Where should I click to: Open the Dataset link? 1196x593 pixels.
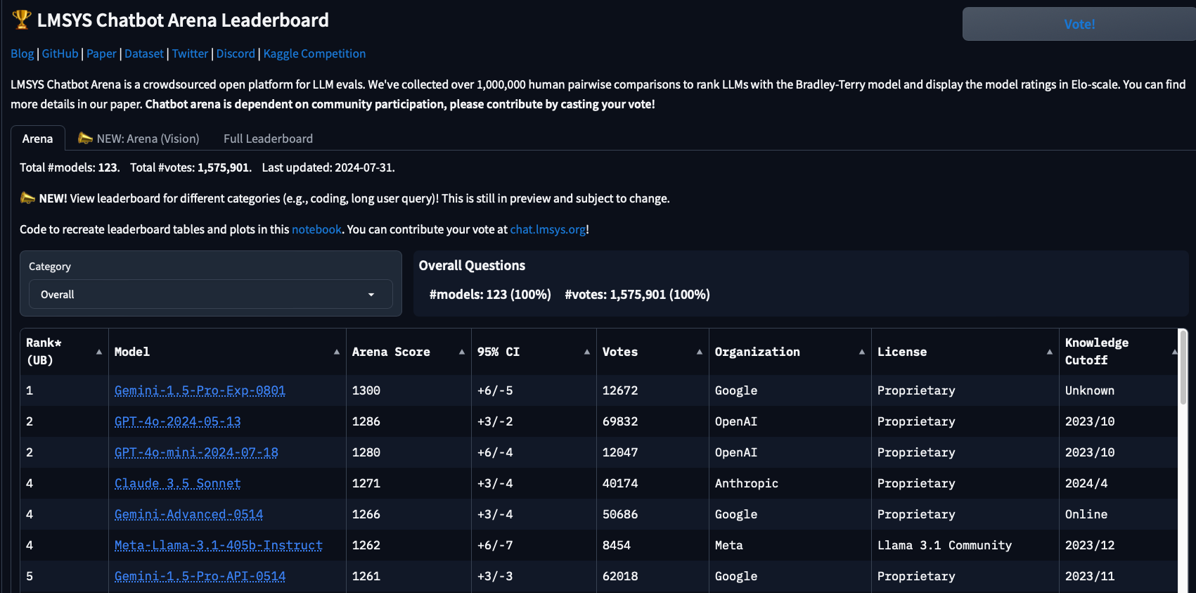[144, 53]
